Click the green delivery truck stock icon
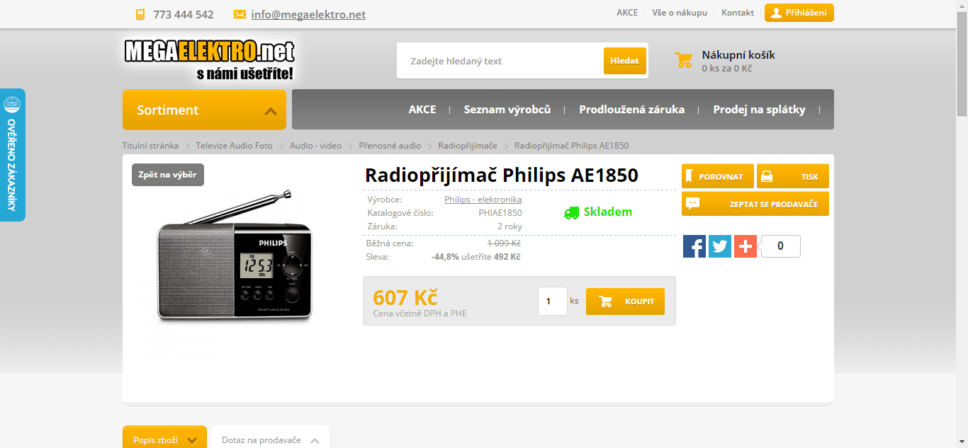Screen dimensions: 968x448 click(x=571, y=212)
